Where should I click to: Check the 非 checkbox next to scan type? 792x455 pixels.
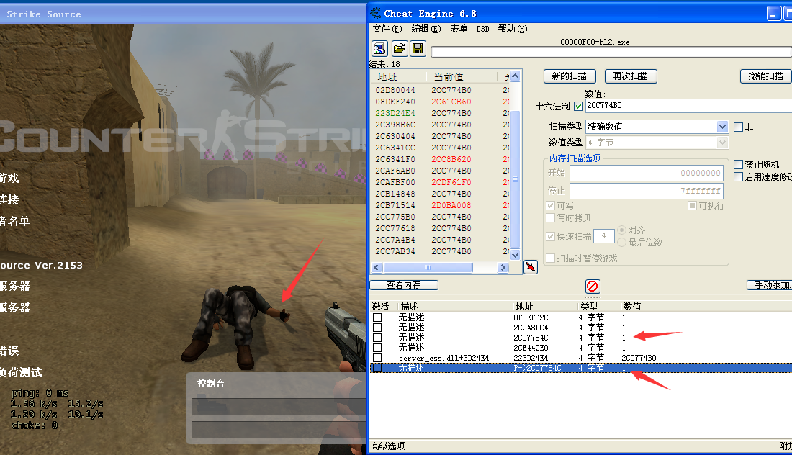point(739,127)
